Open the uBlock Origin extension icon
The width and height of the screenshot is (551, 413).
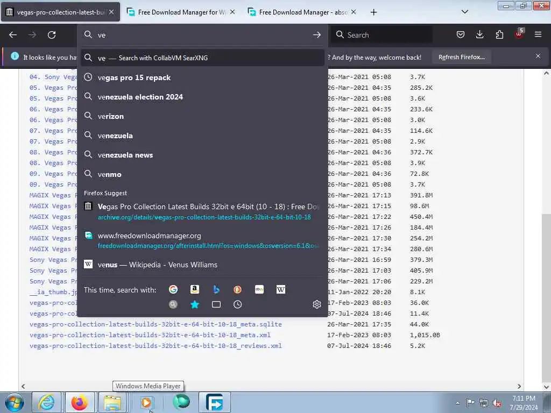point(519,34)
